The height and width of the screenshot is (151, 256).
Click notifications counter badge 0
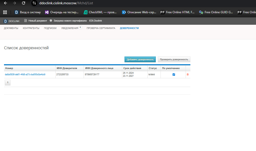pyautogui.click(x=80, y=27)
